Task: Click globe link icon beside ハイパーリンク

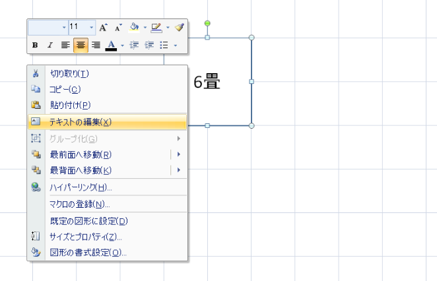Action: [x=36, y=187]
